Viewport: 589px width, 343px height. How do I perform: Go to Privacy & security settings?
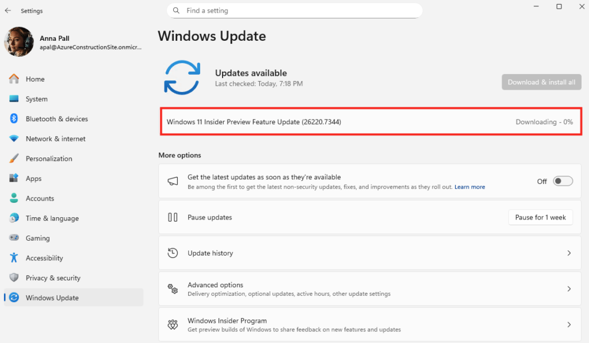53,278
